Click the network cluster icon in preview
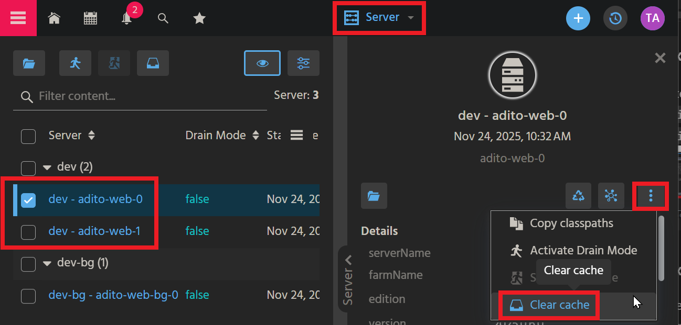 pyautogui.click(x=611, y=196)
